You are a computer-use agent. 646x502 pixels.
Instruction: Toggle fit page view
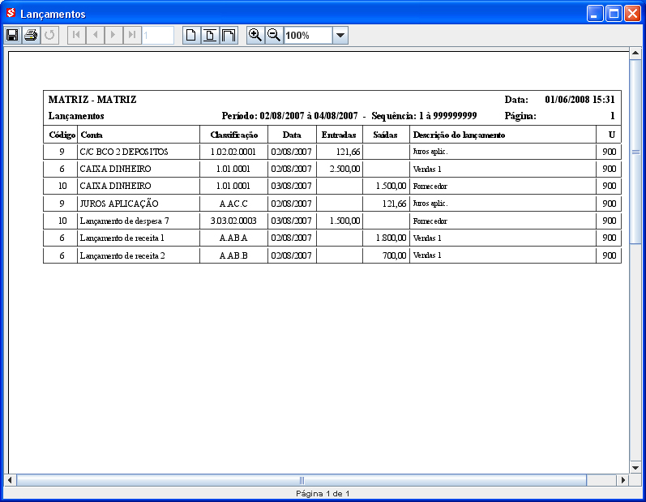(x=210, y=35)
